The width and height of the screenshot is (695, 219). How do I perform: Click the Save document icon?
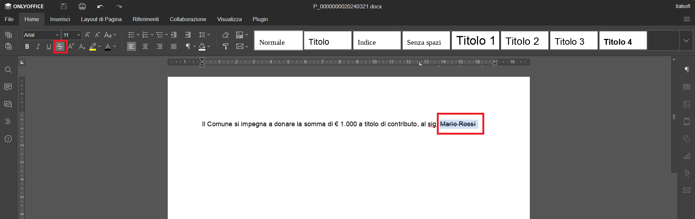coord(64,6)
